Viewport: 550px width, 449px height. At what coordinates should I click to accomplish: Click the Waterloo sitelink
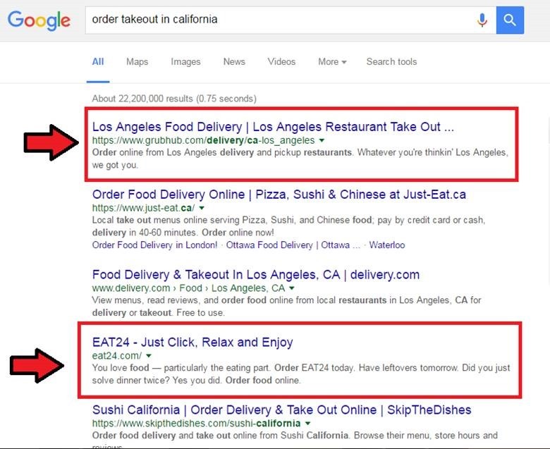tap(387, 245)
